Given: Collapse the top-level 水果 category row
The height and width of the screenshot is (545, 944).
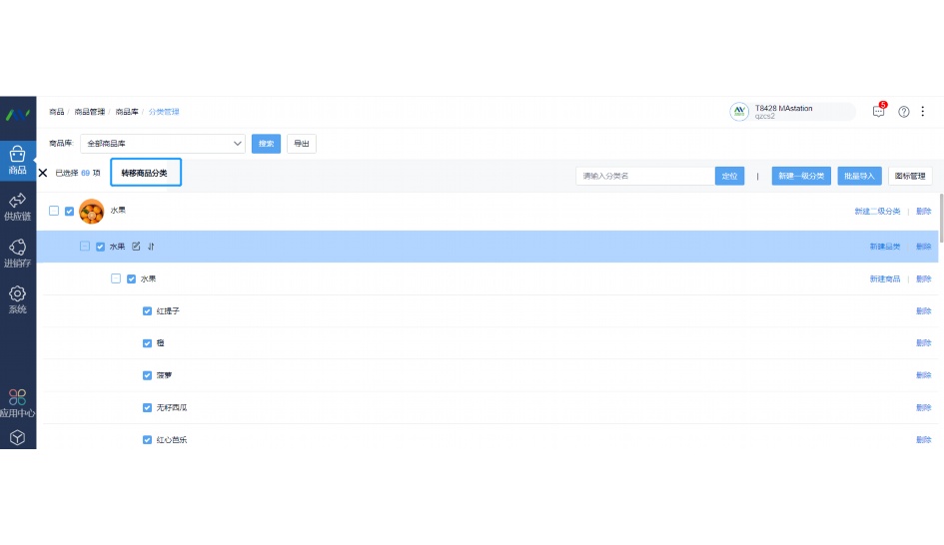Looking at the screenshot, I should click(x=54, y=211).
